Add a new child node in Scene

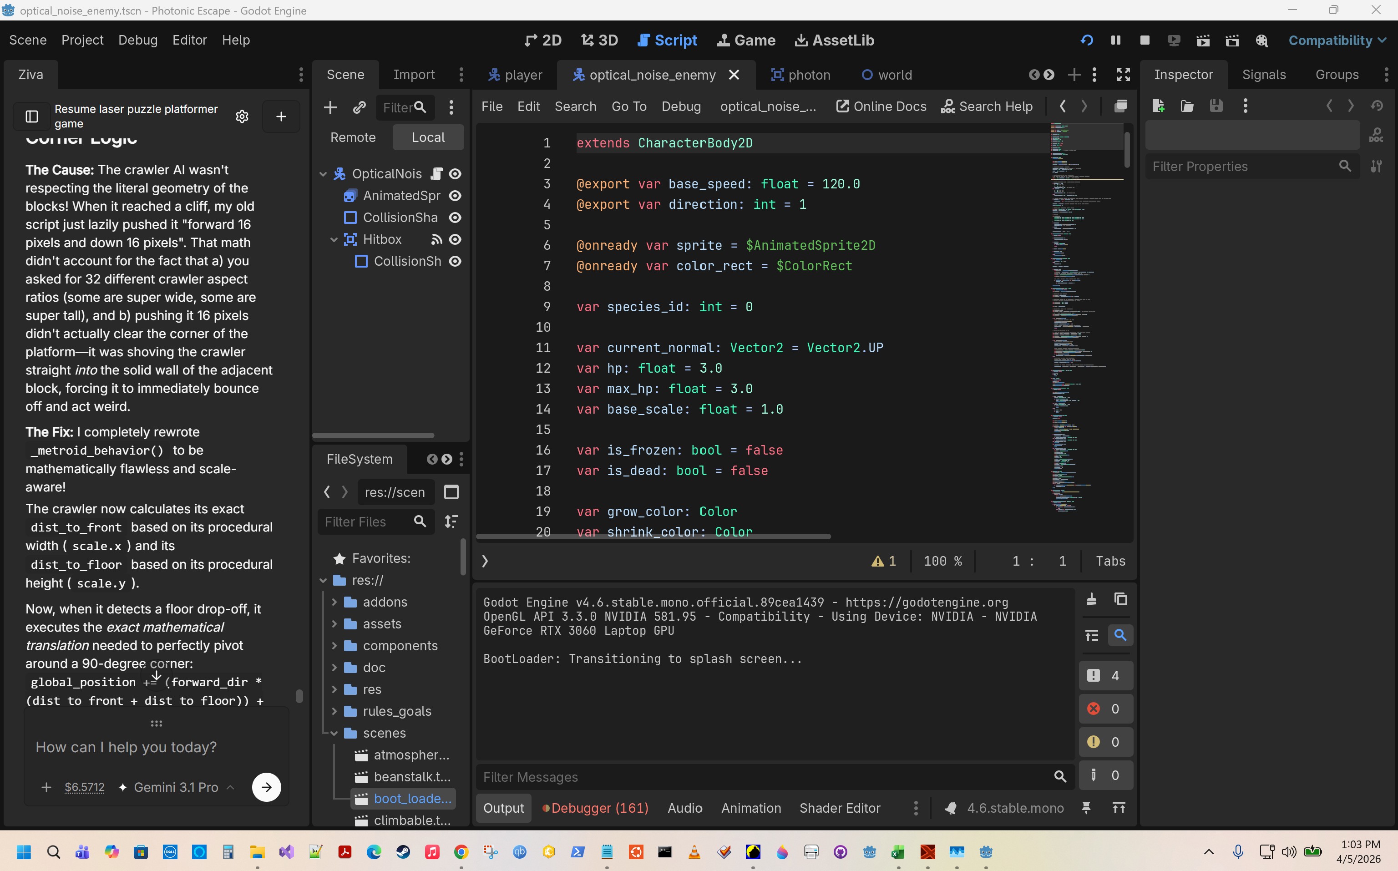point(330,107)
